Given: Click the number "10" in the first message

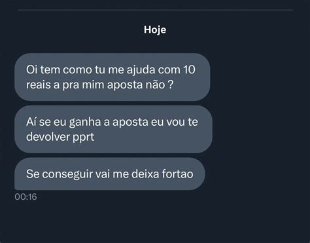Looking at the screenshot, I should [189, 70].
